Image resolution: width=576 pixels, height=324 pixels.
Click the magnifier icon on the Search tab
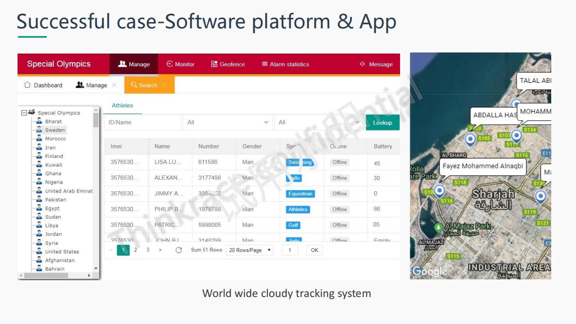coord(133,85)
